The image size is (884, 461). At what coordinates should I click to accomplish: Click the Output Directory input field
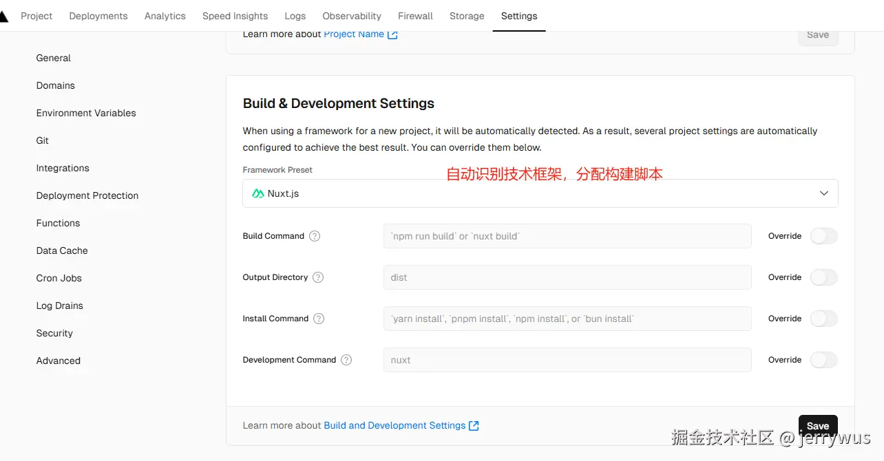coord(567,277)
